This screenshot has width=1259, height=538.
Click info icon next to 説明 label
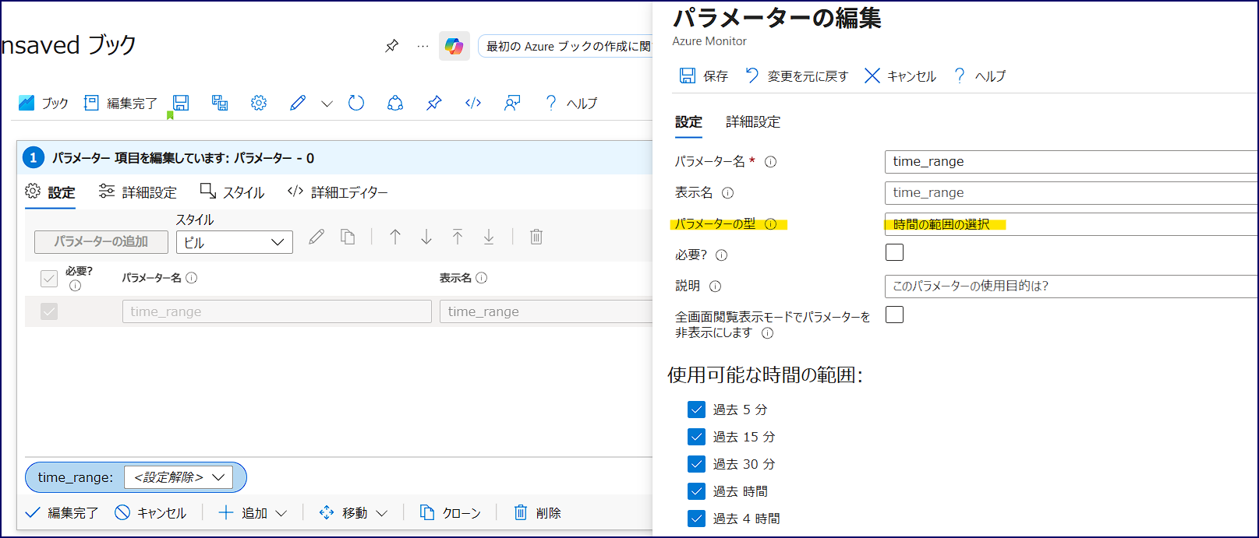point(715,286)
